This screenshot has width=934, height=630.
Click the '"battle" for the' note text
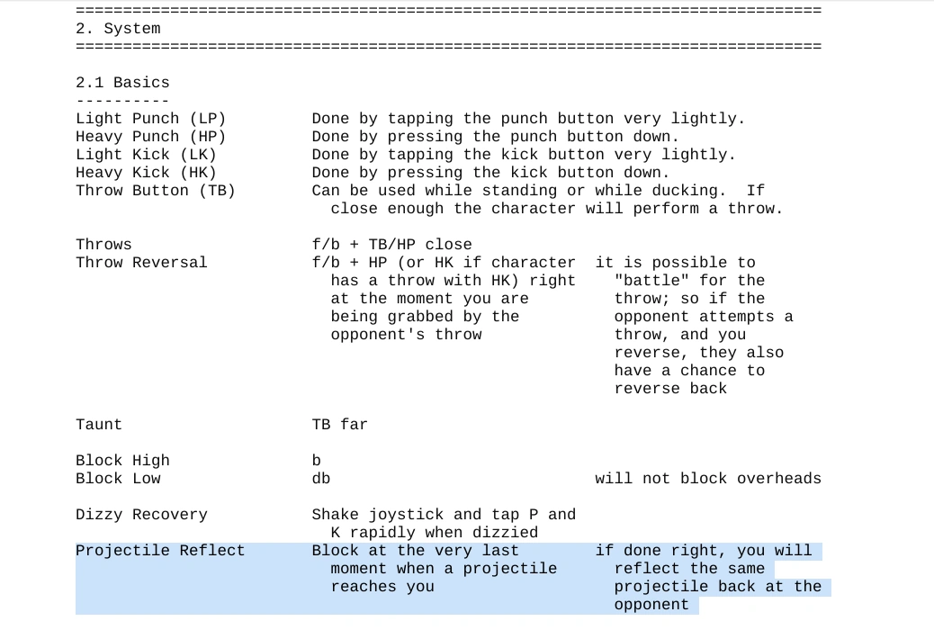[x=689, y=281]
